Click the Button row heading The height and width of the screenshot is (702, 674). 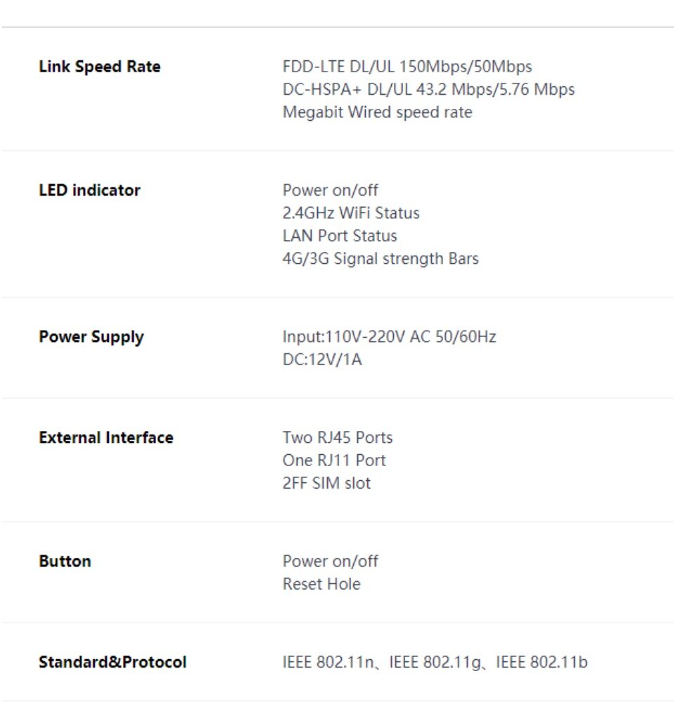pos(65,562)
